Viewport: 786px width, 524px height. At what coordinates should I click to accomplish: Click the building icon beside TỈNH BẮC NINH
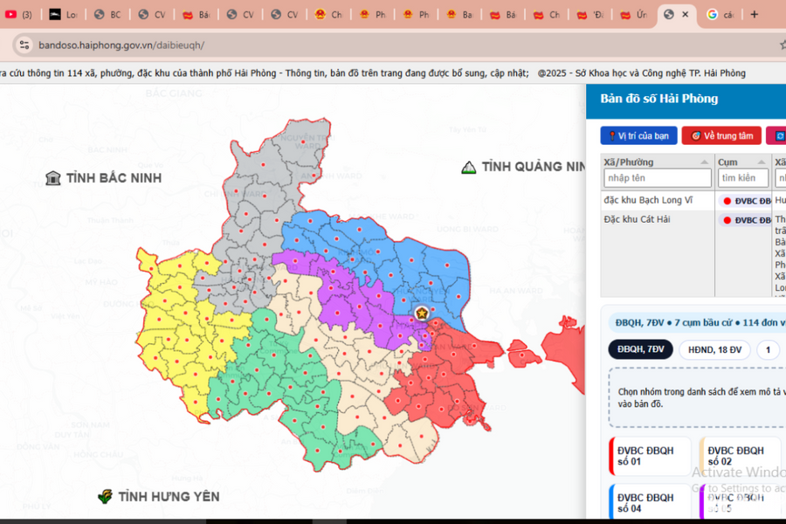[53, 178]
